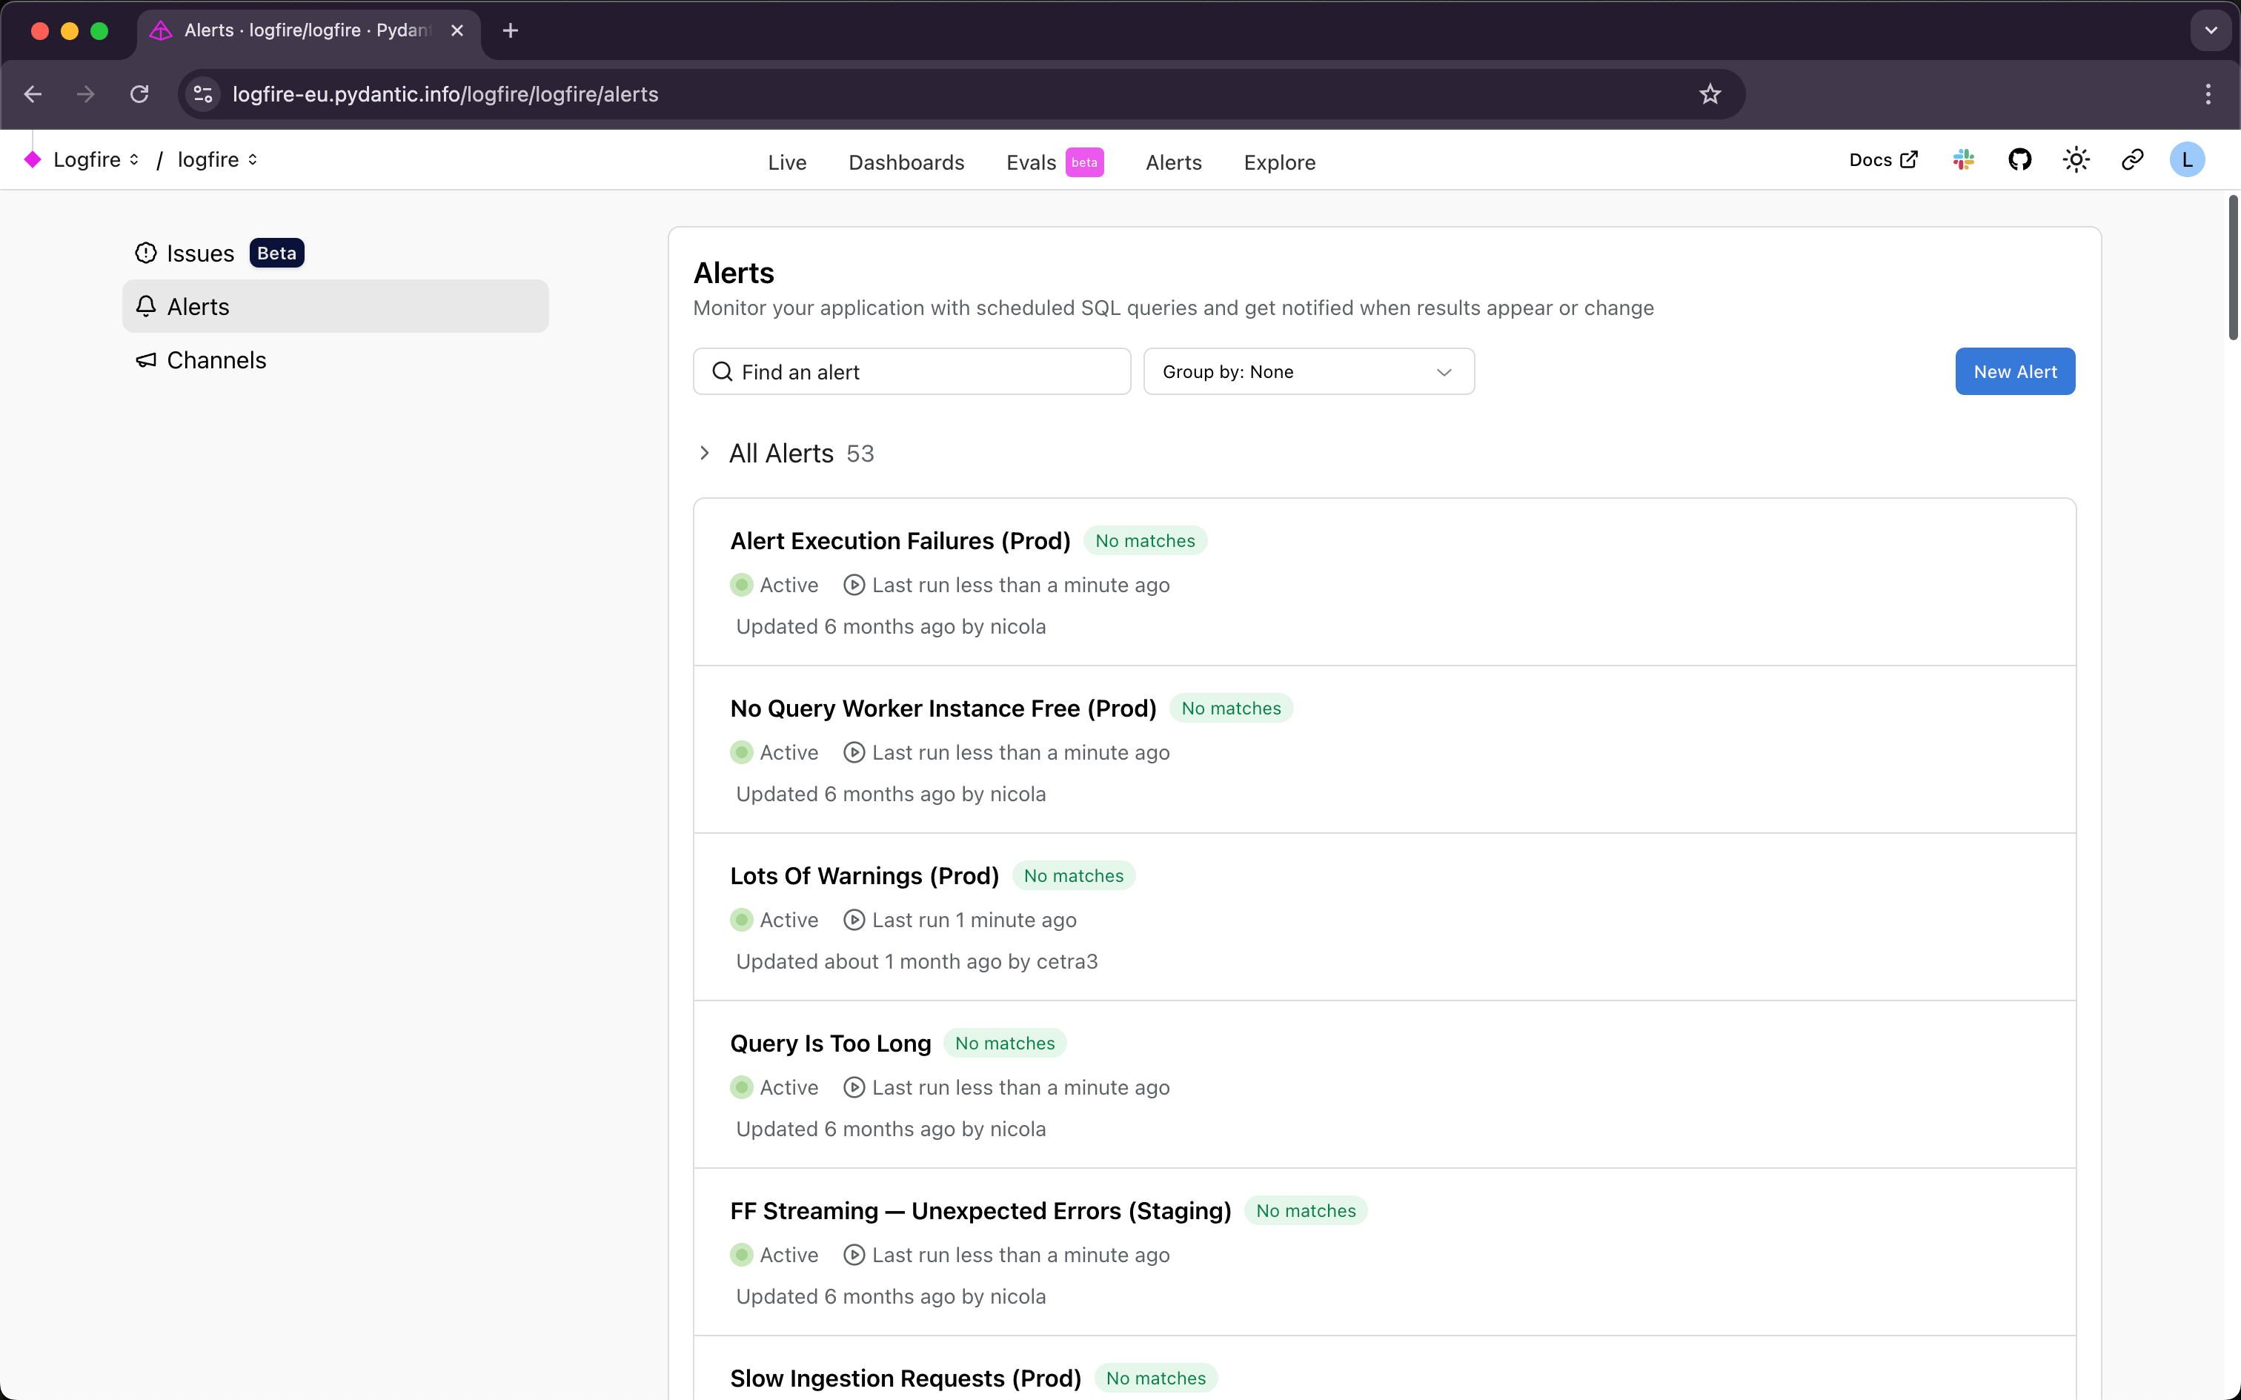
Task: Open the GitHub repository icon
Action: point(2019,160)
